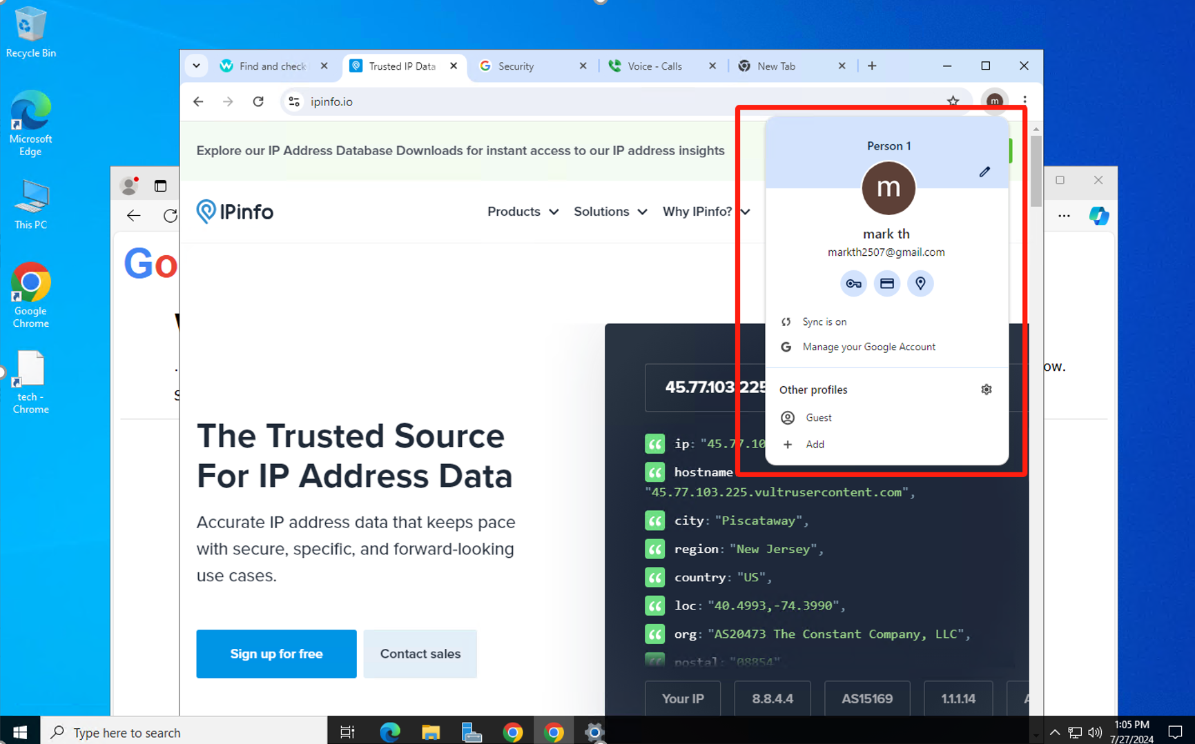Image resolution: width=1195 pixels, height=744 pixels.
Task: Open saved passwords via key icon
Action: (853, 283)
